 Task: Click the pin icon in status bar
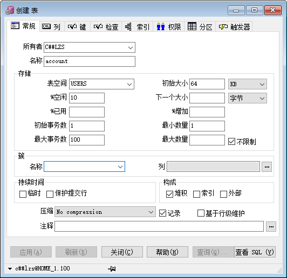pyautogui.click(x=112, y=268)
